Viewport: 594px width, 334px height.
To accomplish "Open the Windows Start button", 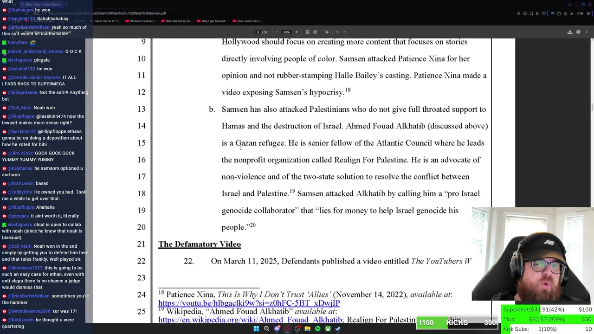I will (x=256, y=329).
